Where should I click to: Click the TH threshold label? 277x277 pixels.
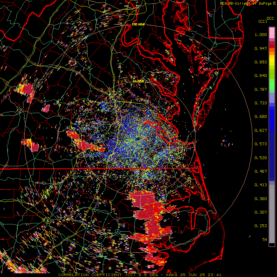tap(264, 240)
